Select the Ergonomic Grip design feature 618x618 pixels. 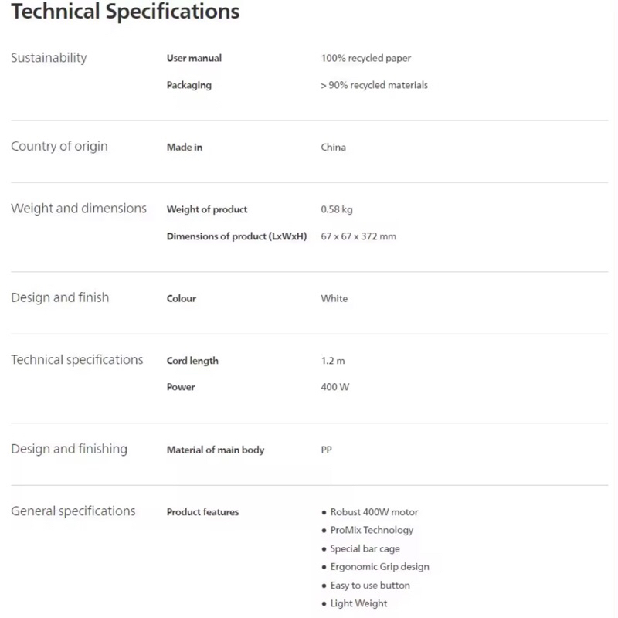click(x=379, y=567)
